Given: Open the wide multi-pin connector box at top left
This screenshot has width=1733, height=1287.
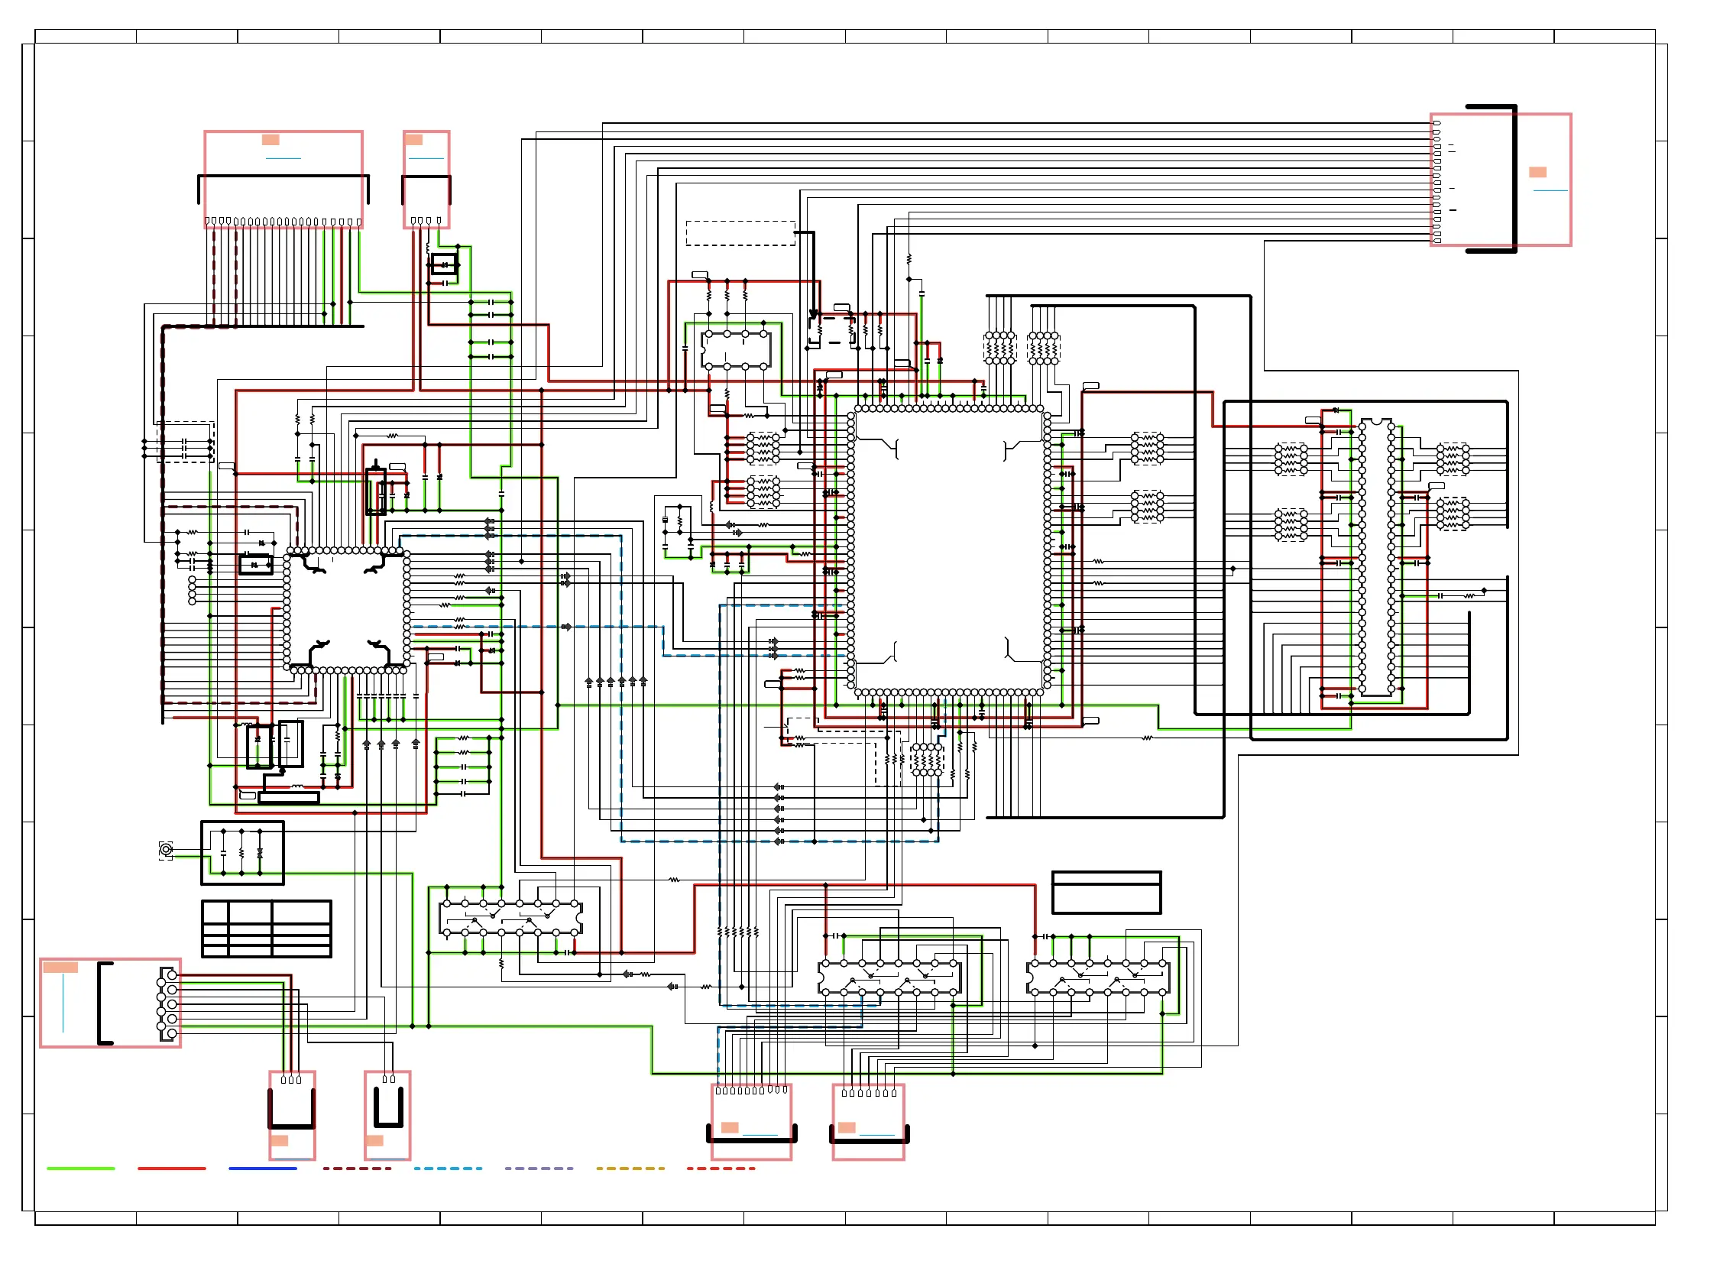Looking at the screenshot, I should [283, 179].
